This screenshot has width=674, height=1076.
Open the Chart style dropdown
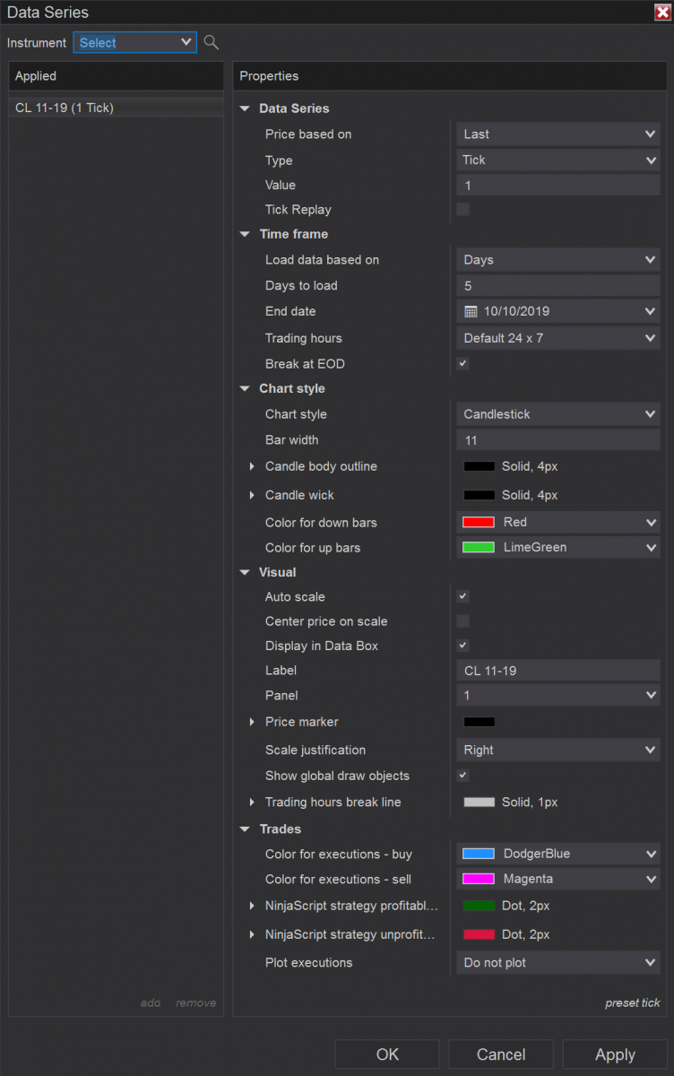tap(557, 414)
